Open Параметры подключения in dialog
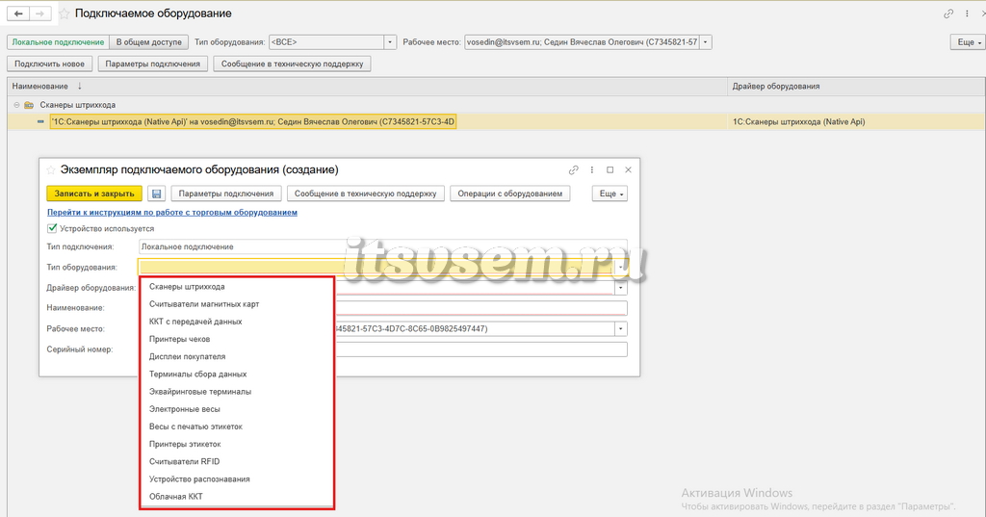The image size is (986, 517). click(225, 194)
